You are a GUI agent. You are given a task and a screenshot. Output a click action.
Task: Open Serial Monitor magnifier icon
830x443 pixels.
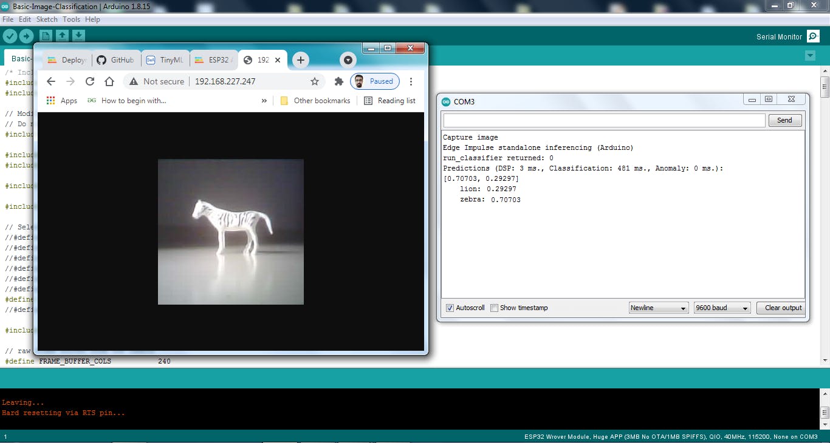point(813,36)
